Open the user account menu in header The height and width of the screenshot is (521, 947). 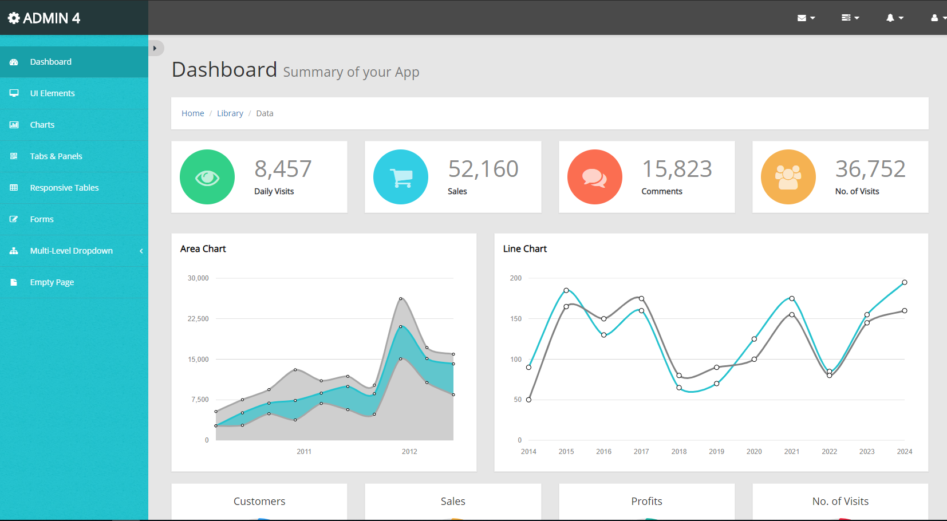(937, 18)
